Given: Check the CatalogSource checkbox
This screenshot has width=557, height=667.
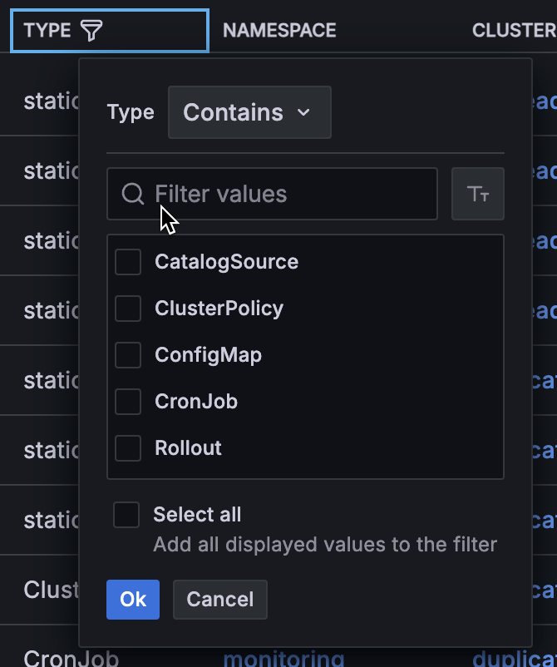Looking at the screenshot, I should [x=127, y=262].
